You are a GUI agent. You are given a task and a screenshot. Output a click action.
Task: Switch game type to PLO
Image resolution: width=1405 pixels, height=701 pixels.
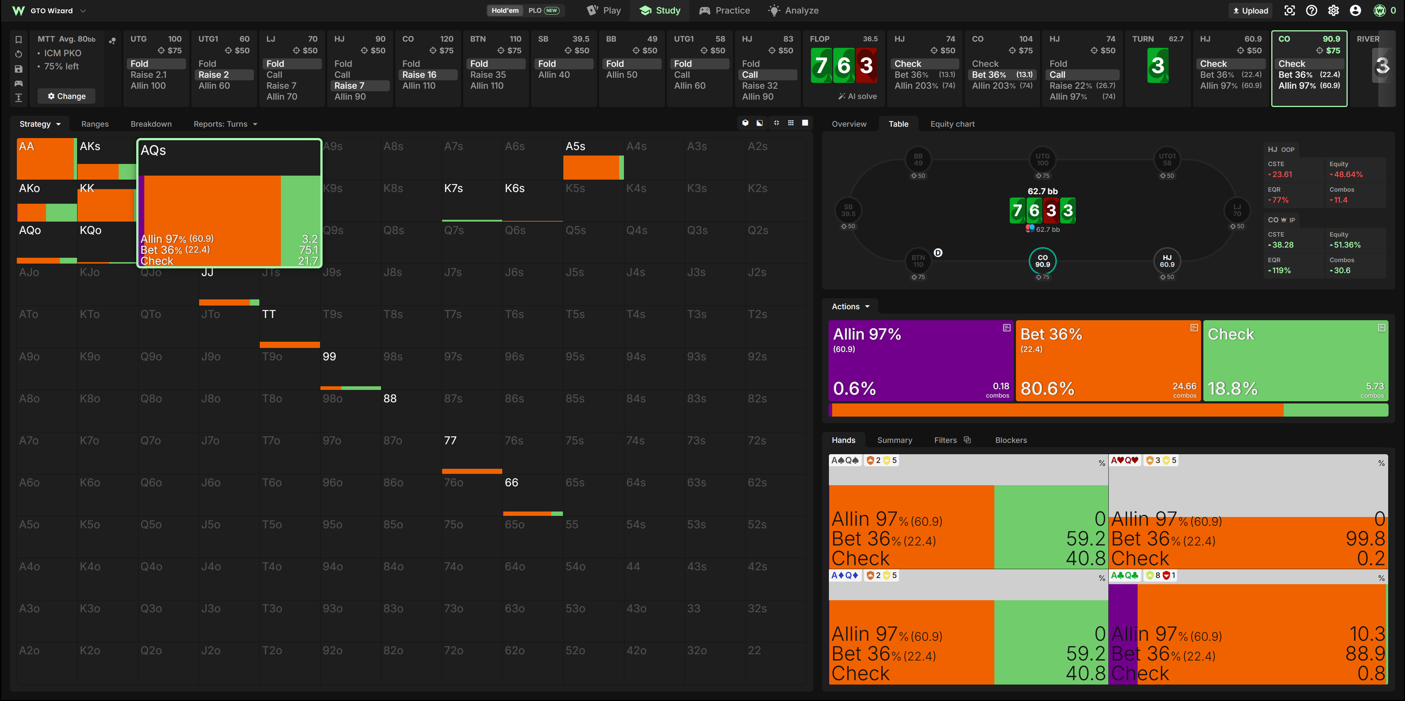coord(544,10)
